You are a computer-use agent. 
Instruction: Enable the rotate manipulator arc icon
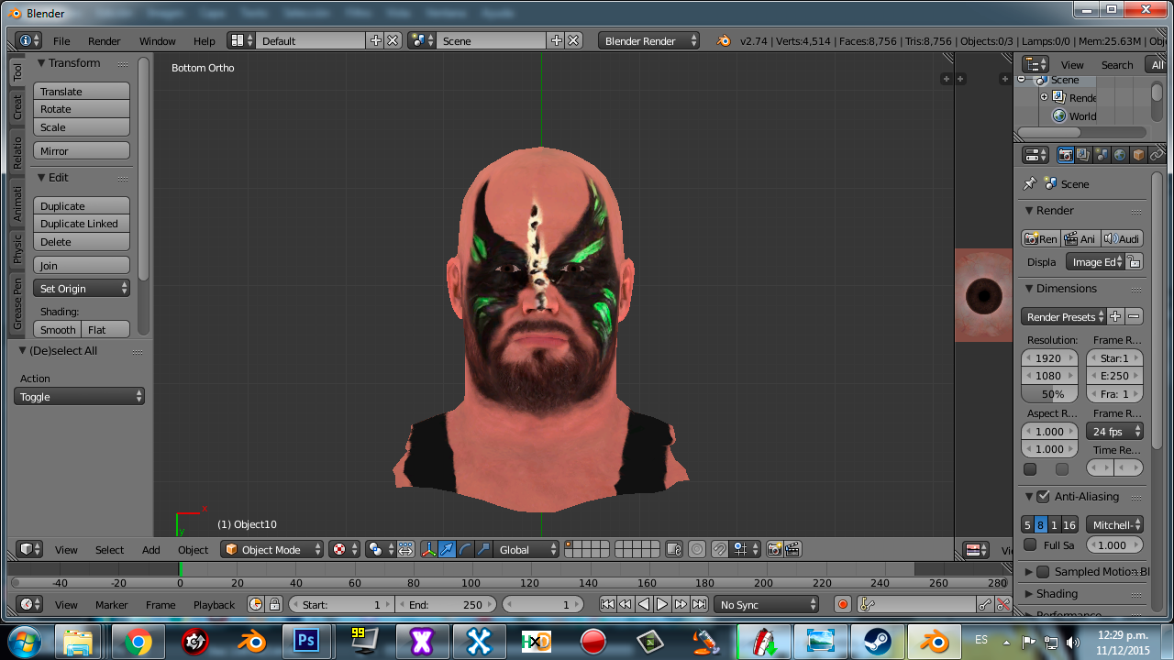[x=465, y=549]
